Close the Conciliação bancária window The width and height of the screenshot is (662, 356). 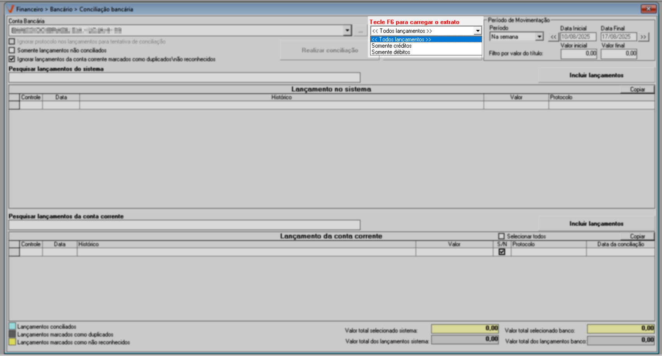click(x=648, y=9)
